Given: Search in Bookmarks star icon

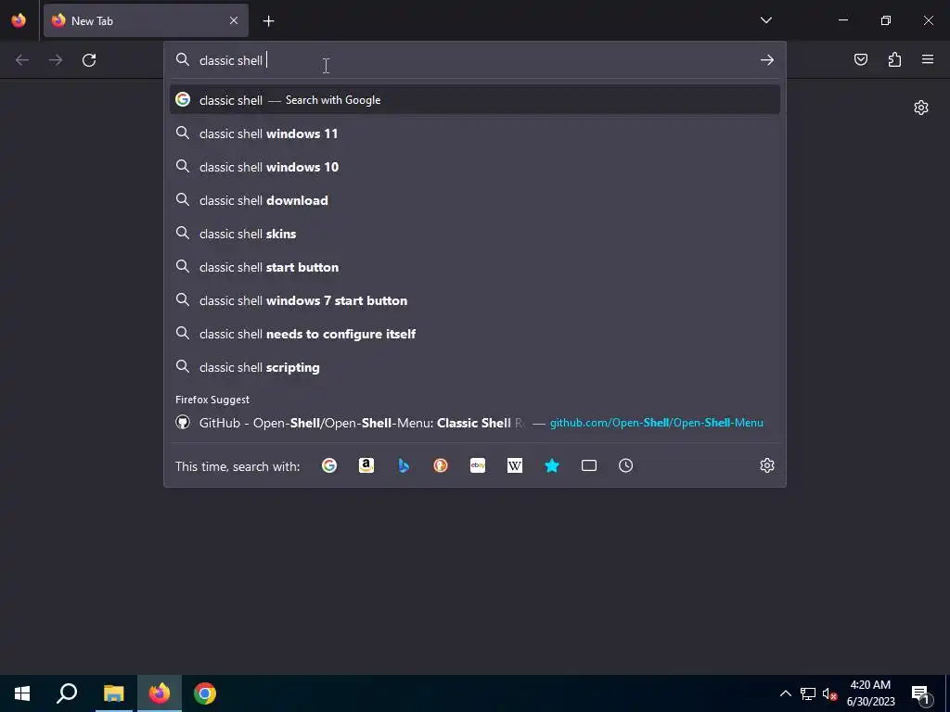Looking at the screenshot, I should (x=552, y=465).
